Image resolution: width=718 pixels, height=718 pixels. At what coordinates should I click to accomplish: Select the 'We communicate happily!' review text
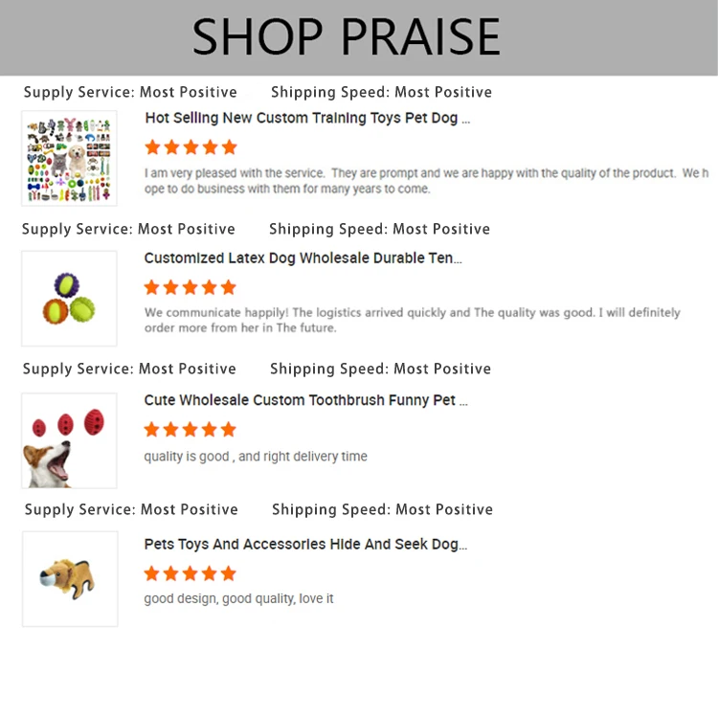pos(412,320)
